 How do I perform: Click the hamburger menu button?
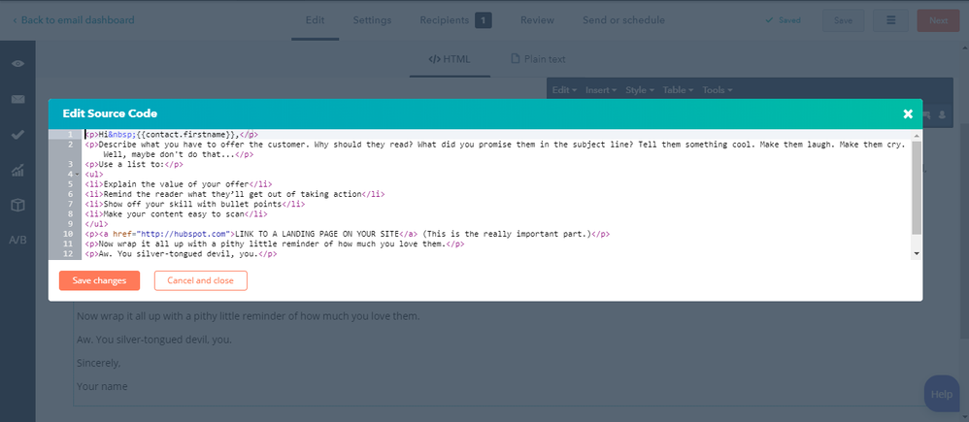coord(890,20)
